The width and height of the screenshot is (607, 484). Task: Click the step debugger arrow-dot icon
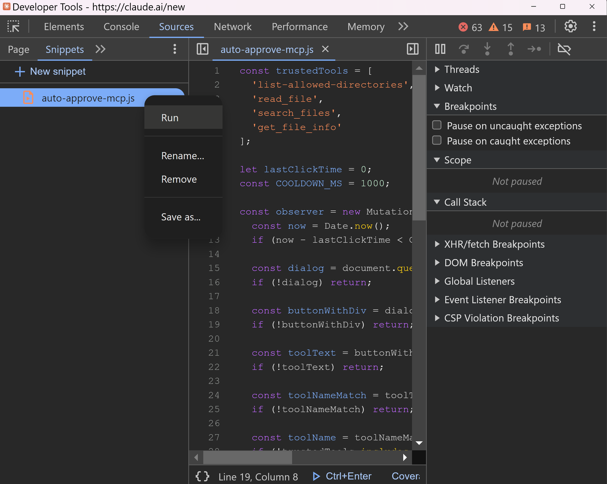click(x=534, y=49)
